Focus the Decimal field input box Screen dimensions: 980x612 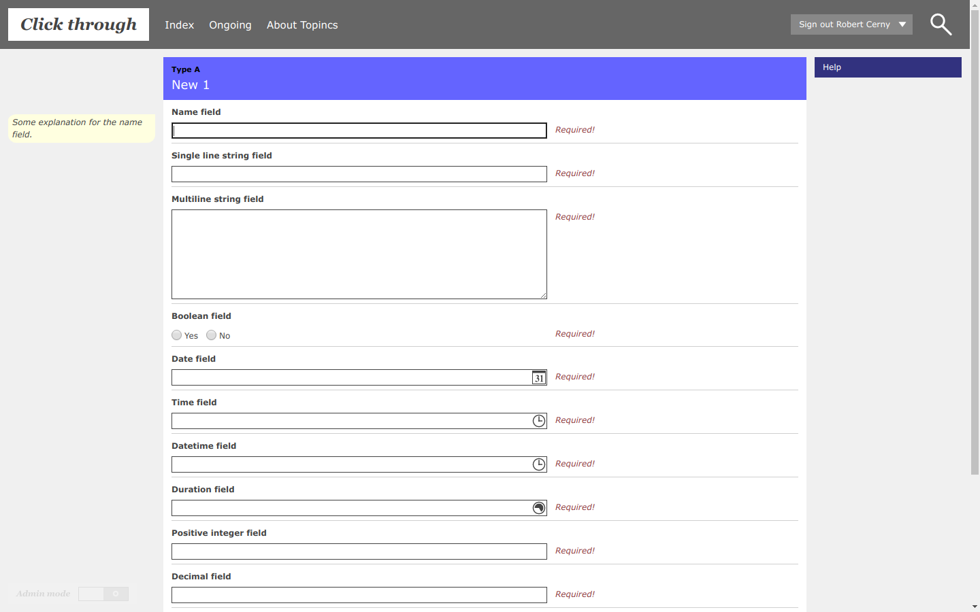point(359,595)
